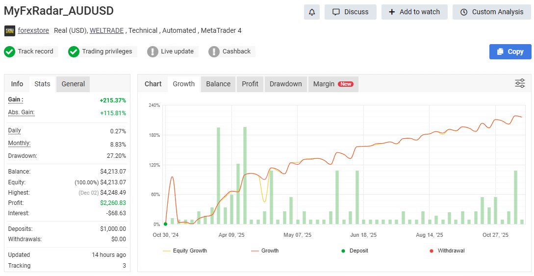The height and width of the screenshot is (276, 534).
Task: Select the Stats tab
Action: tap(42, 84)
